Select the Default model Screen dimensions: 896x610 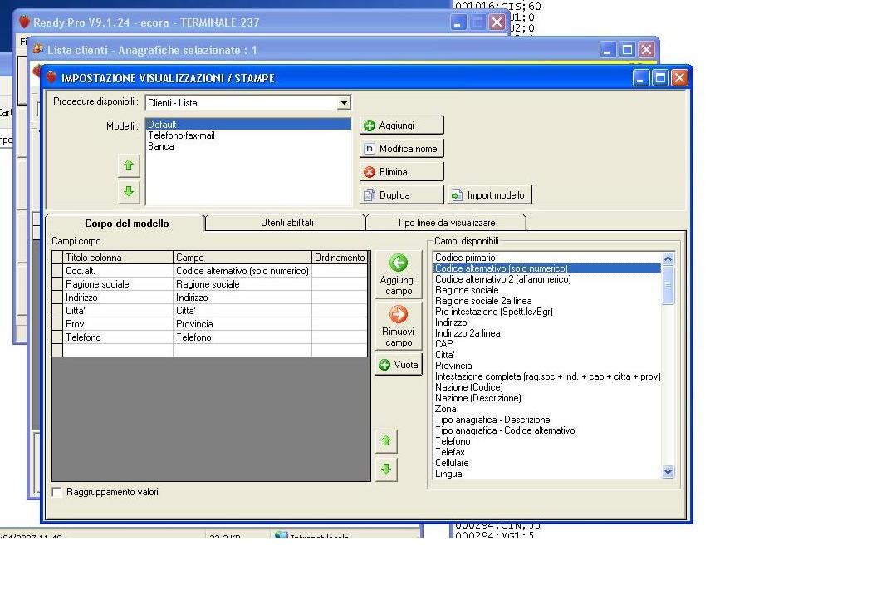(248, 124)
